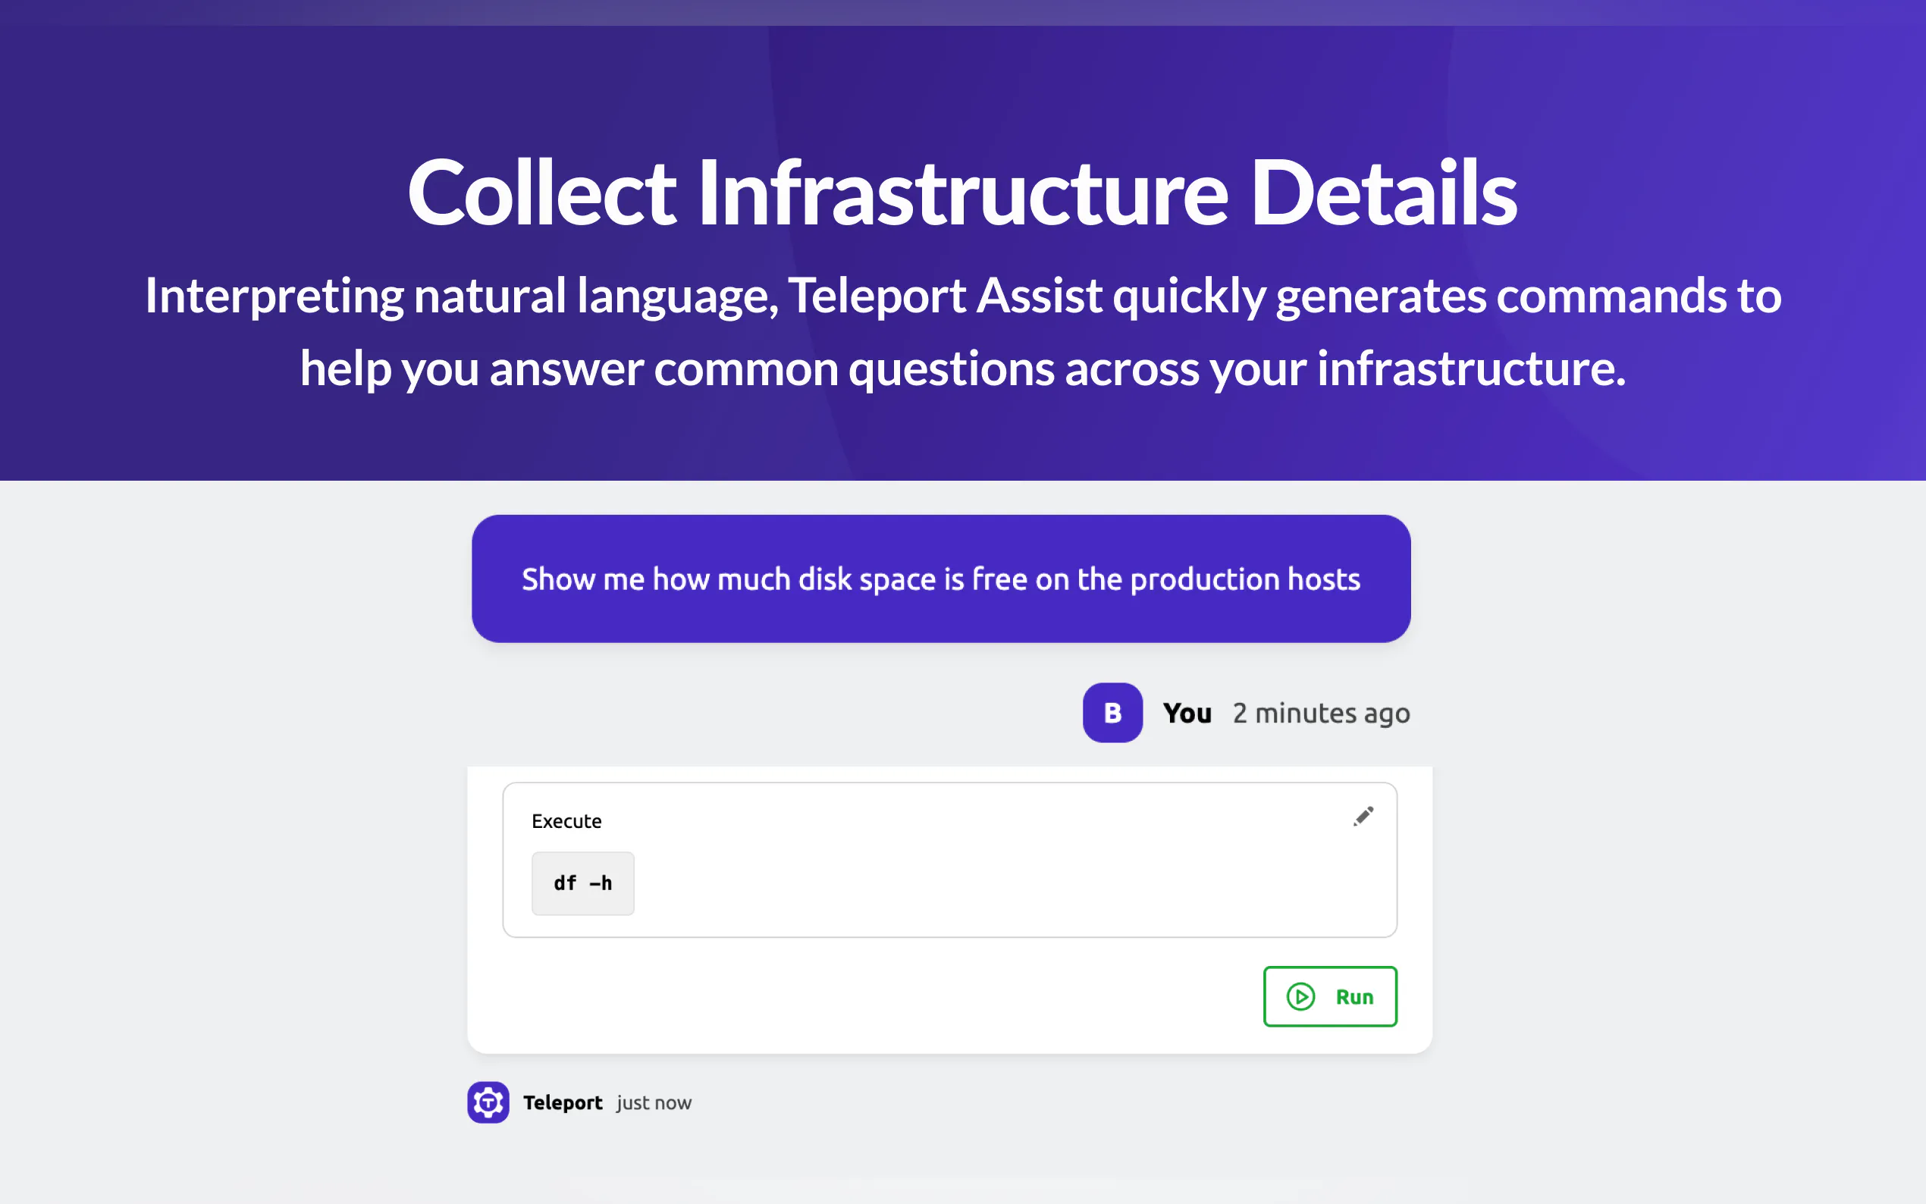Click the pencil edit icon
The image size is (1926, 1204).
tap(1363, 817)
